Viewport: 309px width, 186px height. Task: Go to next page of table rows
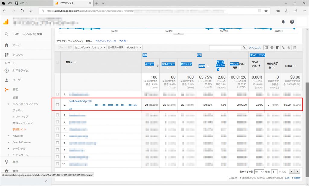point(297,171)
